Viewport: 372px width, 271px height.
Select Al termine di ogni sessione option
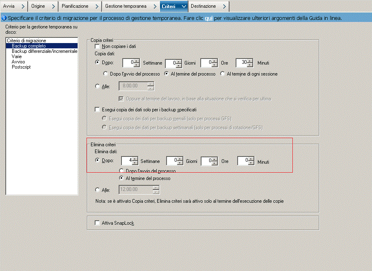(223, 74)
